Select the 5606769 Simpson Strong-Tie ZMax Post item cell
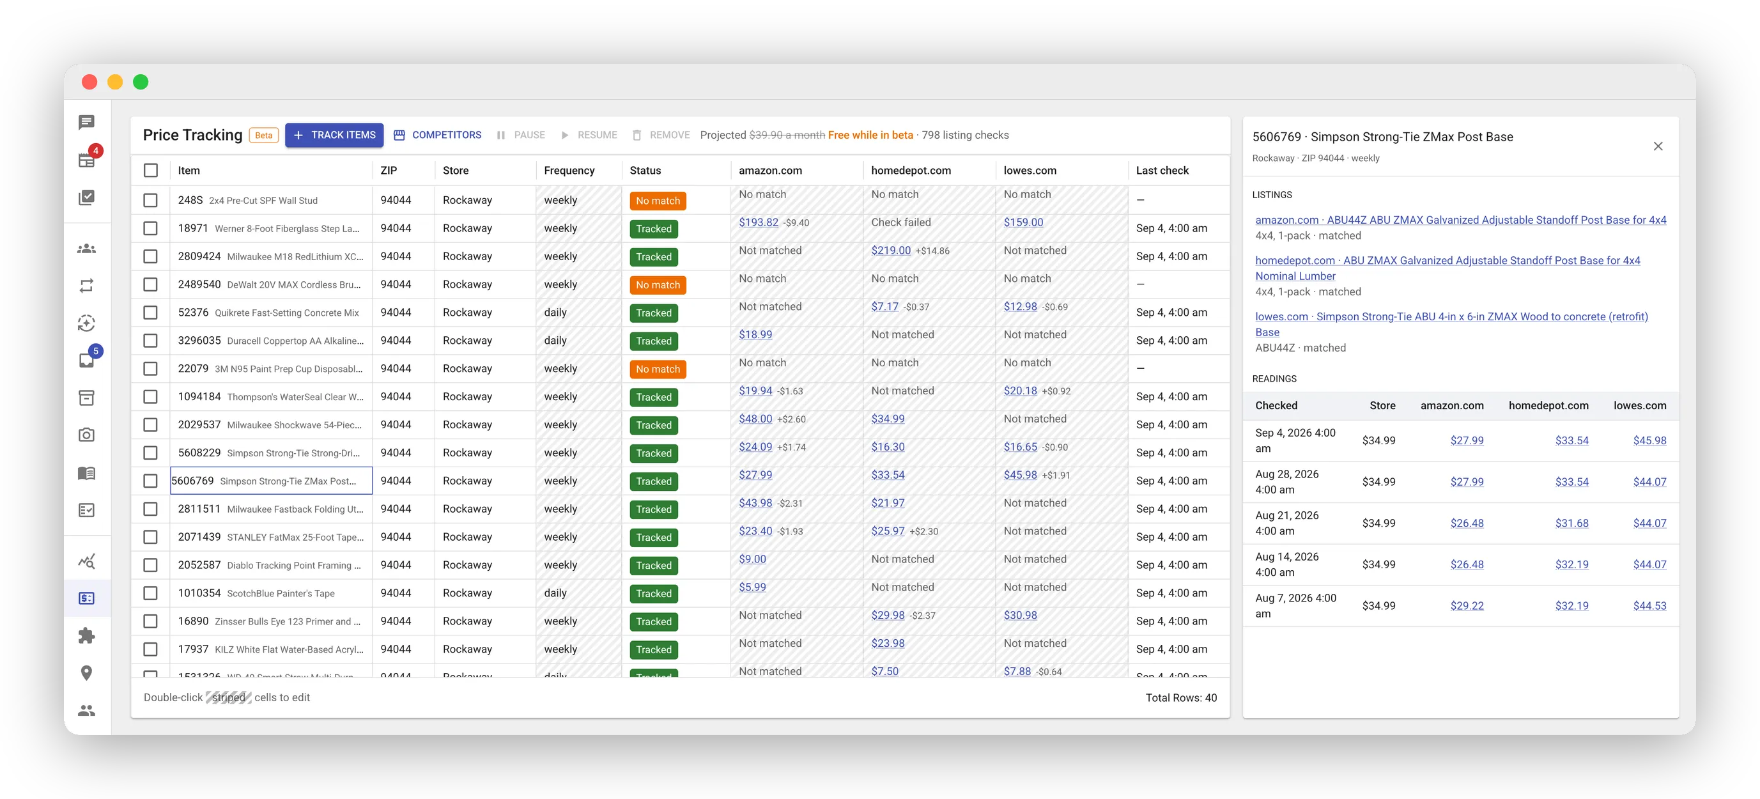The width and height of the screenshot is (1760, 799). coord(271,481)
